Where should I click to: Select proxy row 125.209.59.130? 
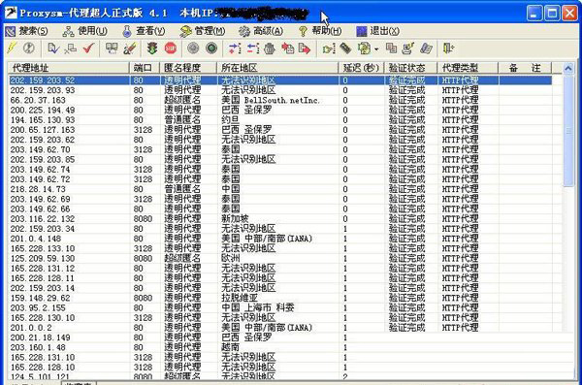click(x=280, y=258)
